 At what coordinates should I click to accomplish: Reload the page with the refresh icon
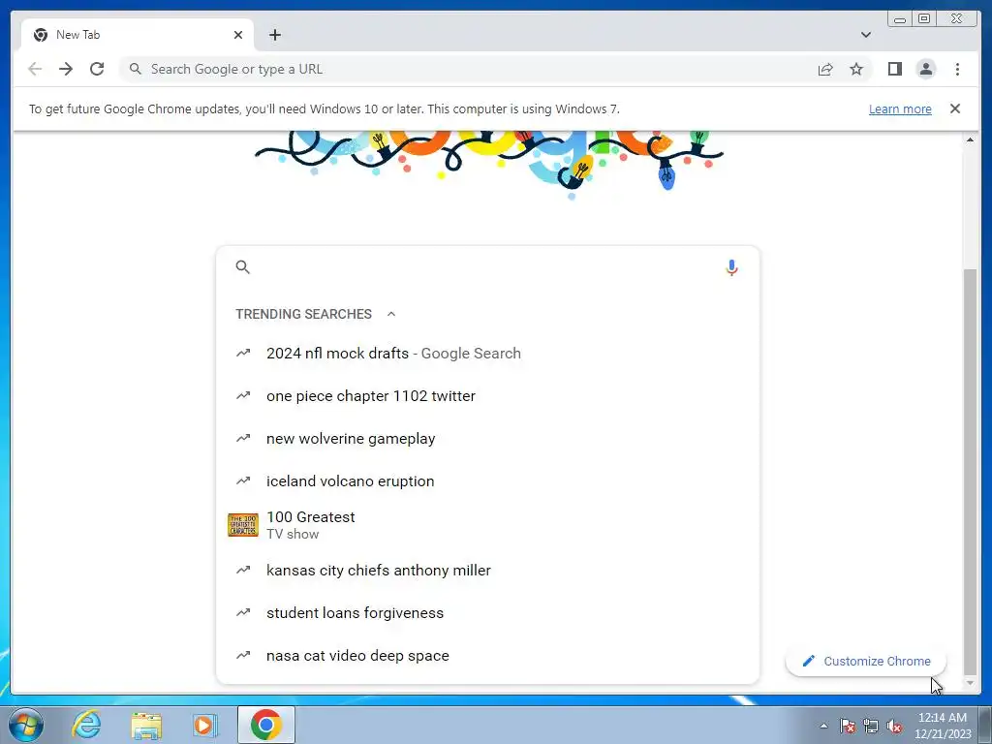click(x=97, y=69)
